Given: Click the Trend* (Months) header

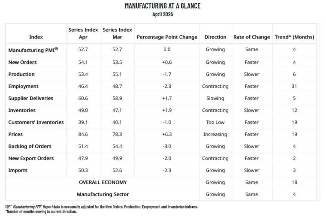Looking at the screenshot, I should [294, 37].
